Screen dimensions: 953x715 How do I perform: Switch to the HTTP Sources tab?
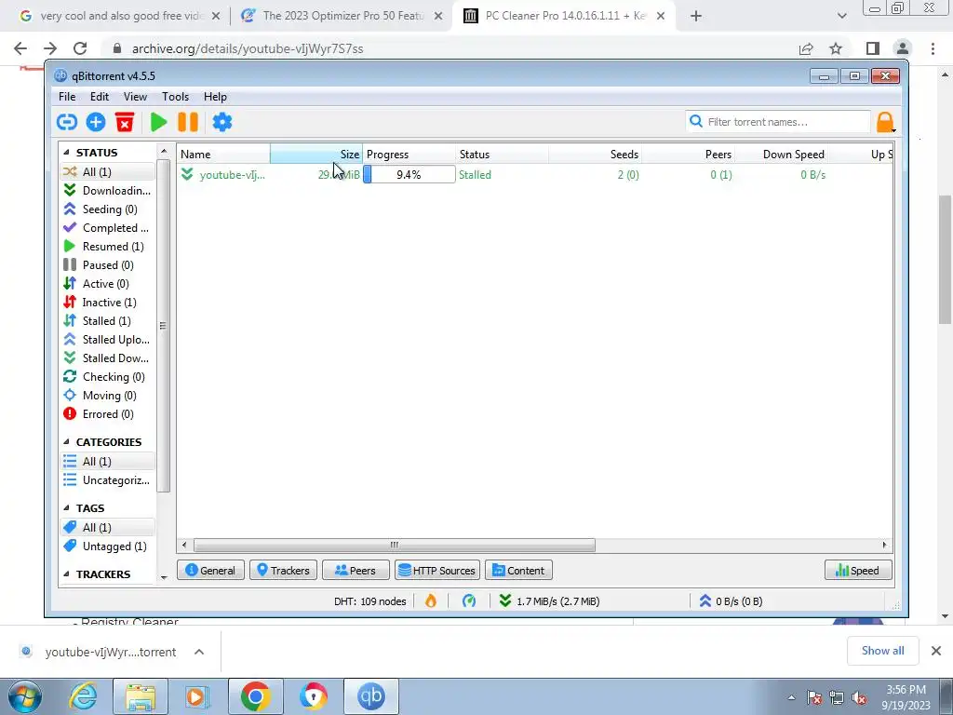pos(437,571)
